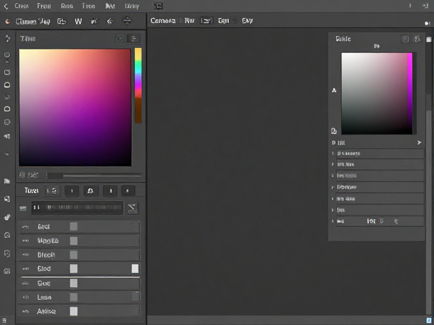Image resolution: width=434 pixels, height=325 pixels.
Task: Open the first menu in the top menu bar
Action: pos(22,6)
